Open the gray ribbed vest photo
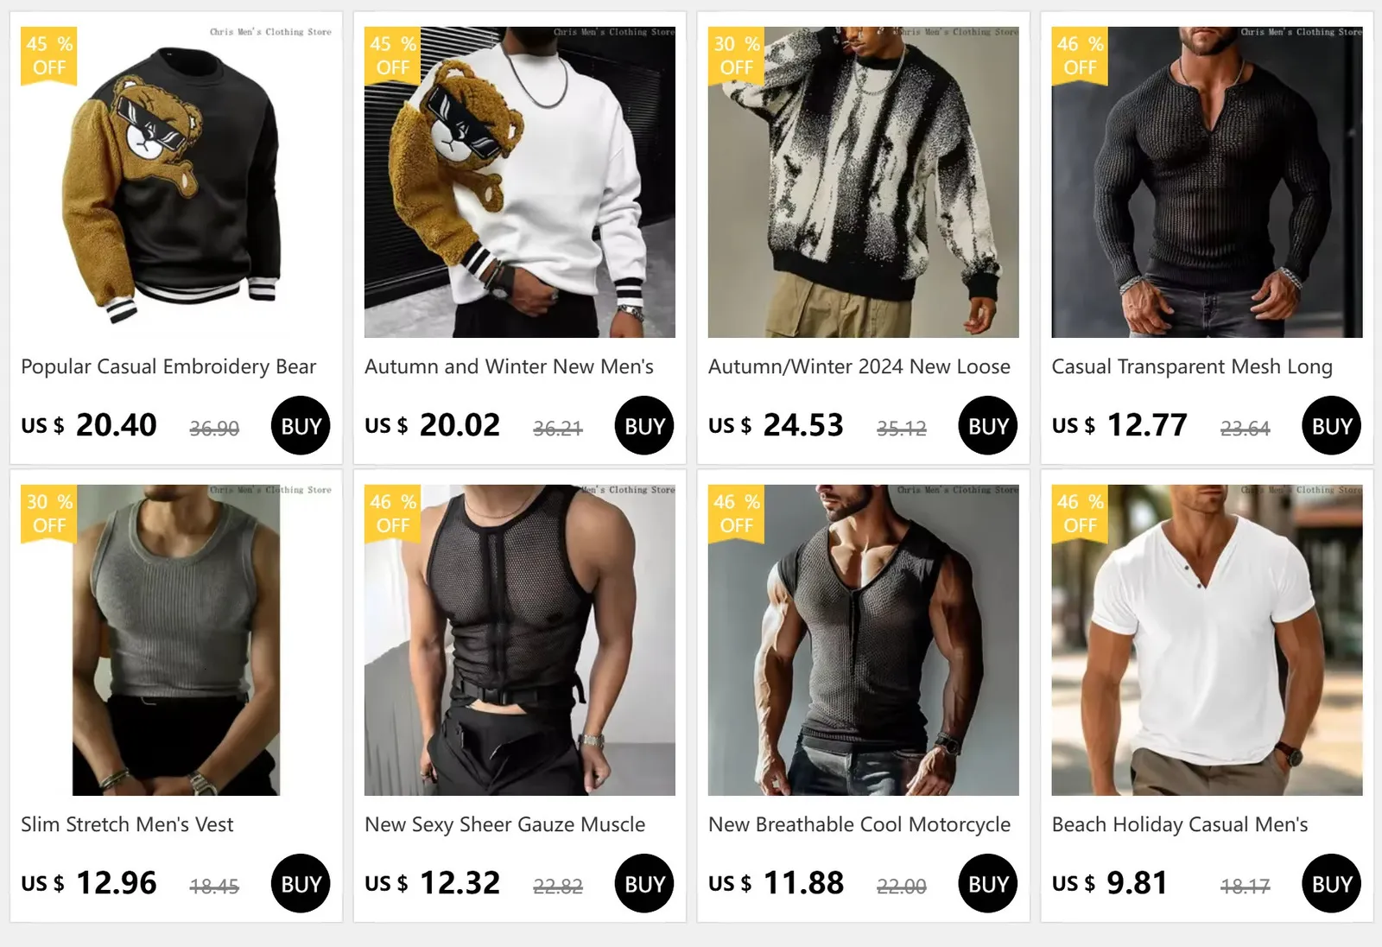 176,640
